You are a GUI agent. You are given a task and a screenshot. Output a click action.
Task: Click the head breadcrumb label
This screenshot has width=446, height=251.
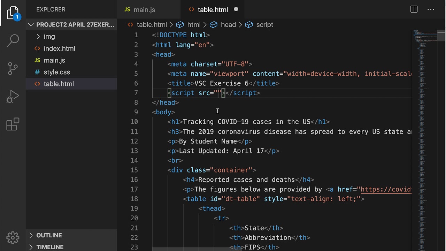(229, 25)
